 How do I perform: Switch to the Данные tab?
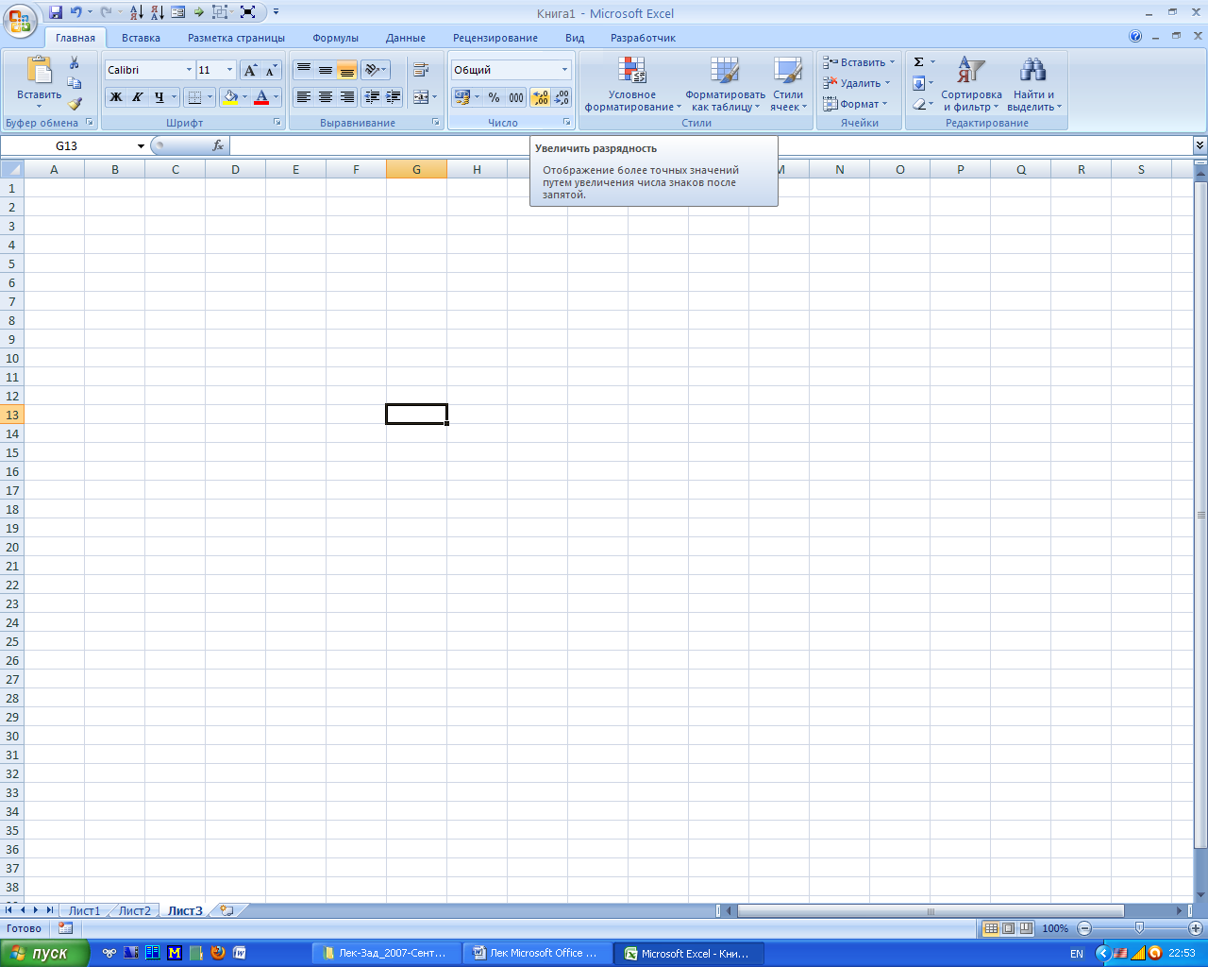tap(406, 38)
